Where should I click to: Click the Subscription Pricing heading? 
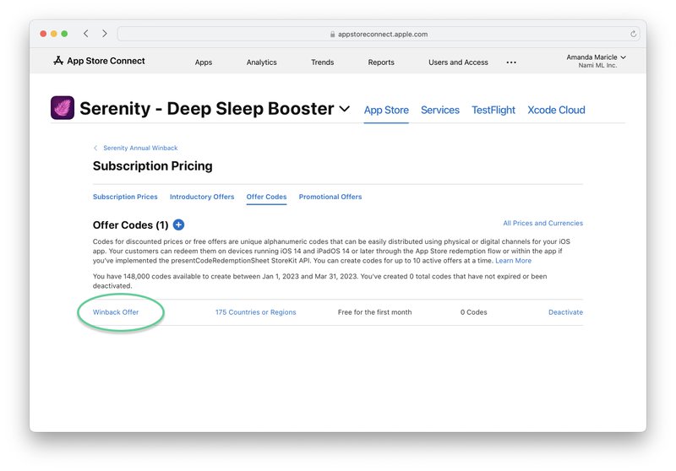point(153,166)
